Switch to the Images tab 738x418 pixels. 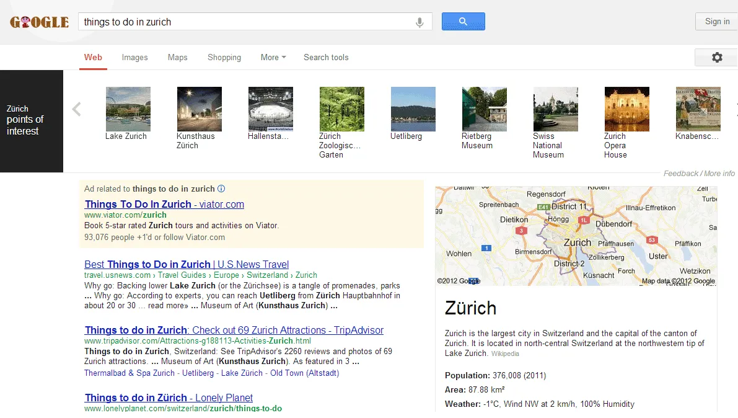134,58
